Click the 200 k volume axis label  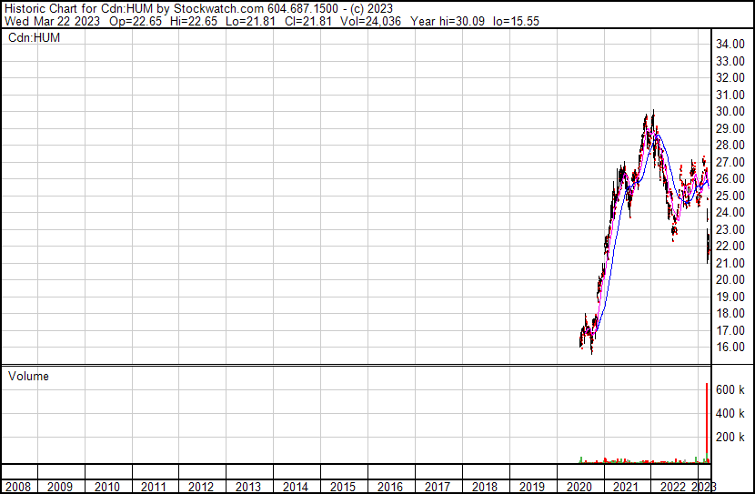coord(731,438)
